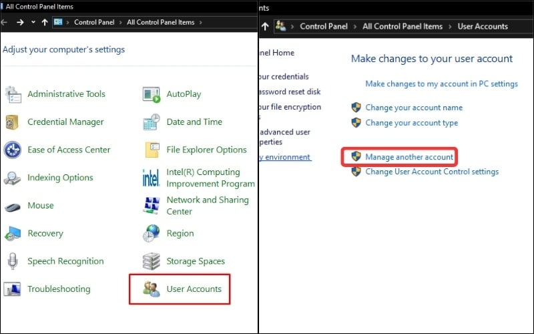Click the Speech Recognition microphone icon
This screenshot has width=534, height=334.
(x=13, y=261)
